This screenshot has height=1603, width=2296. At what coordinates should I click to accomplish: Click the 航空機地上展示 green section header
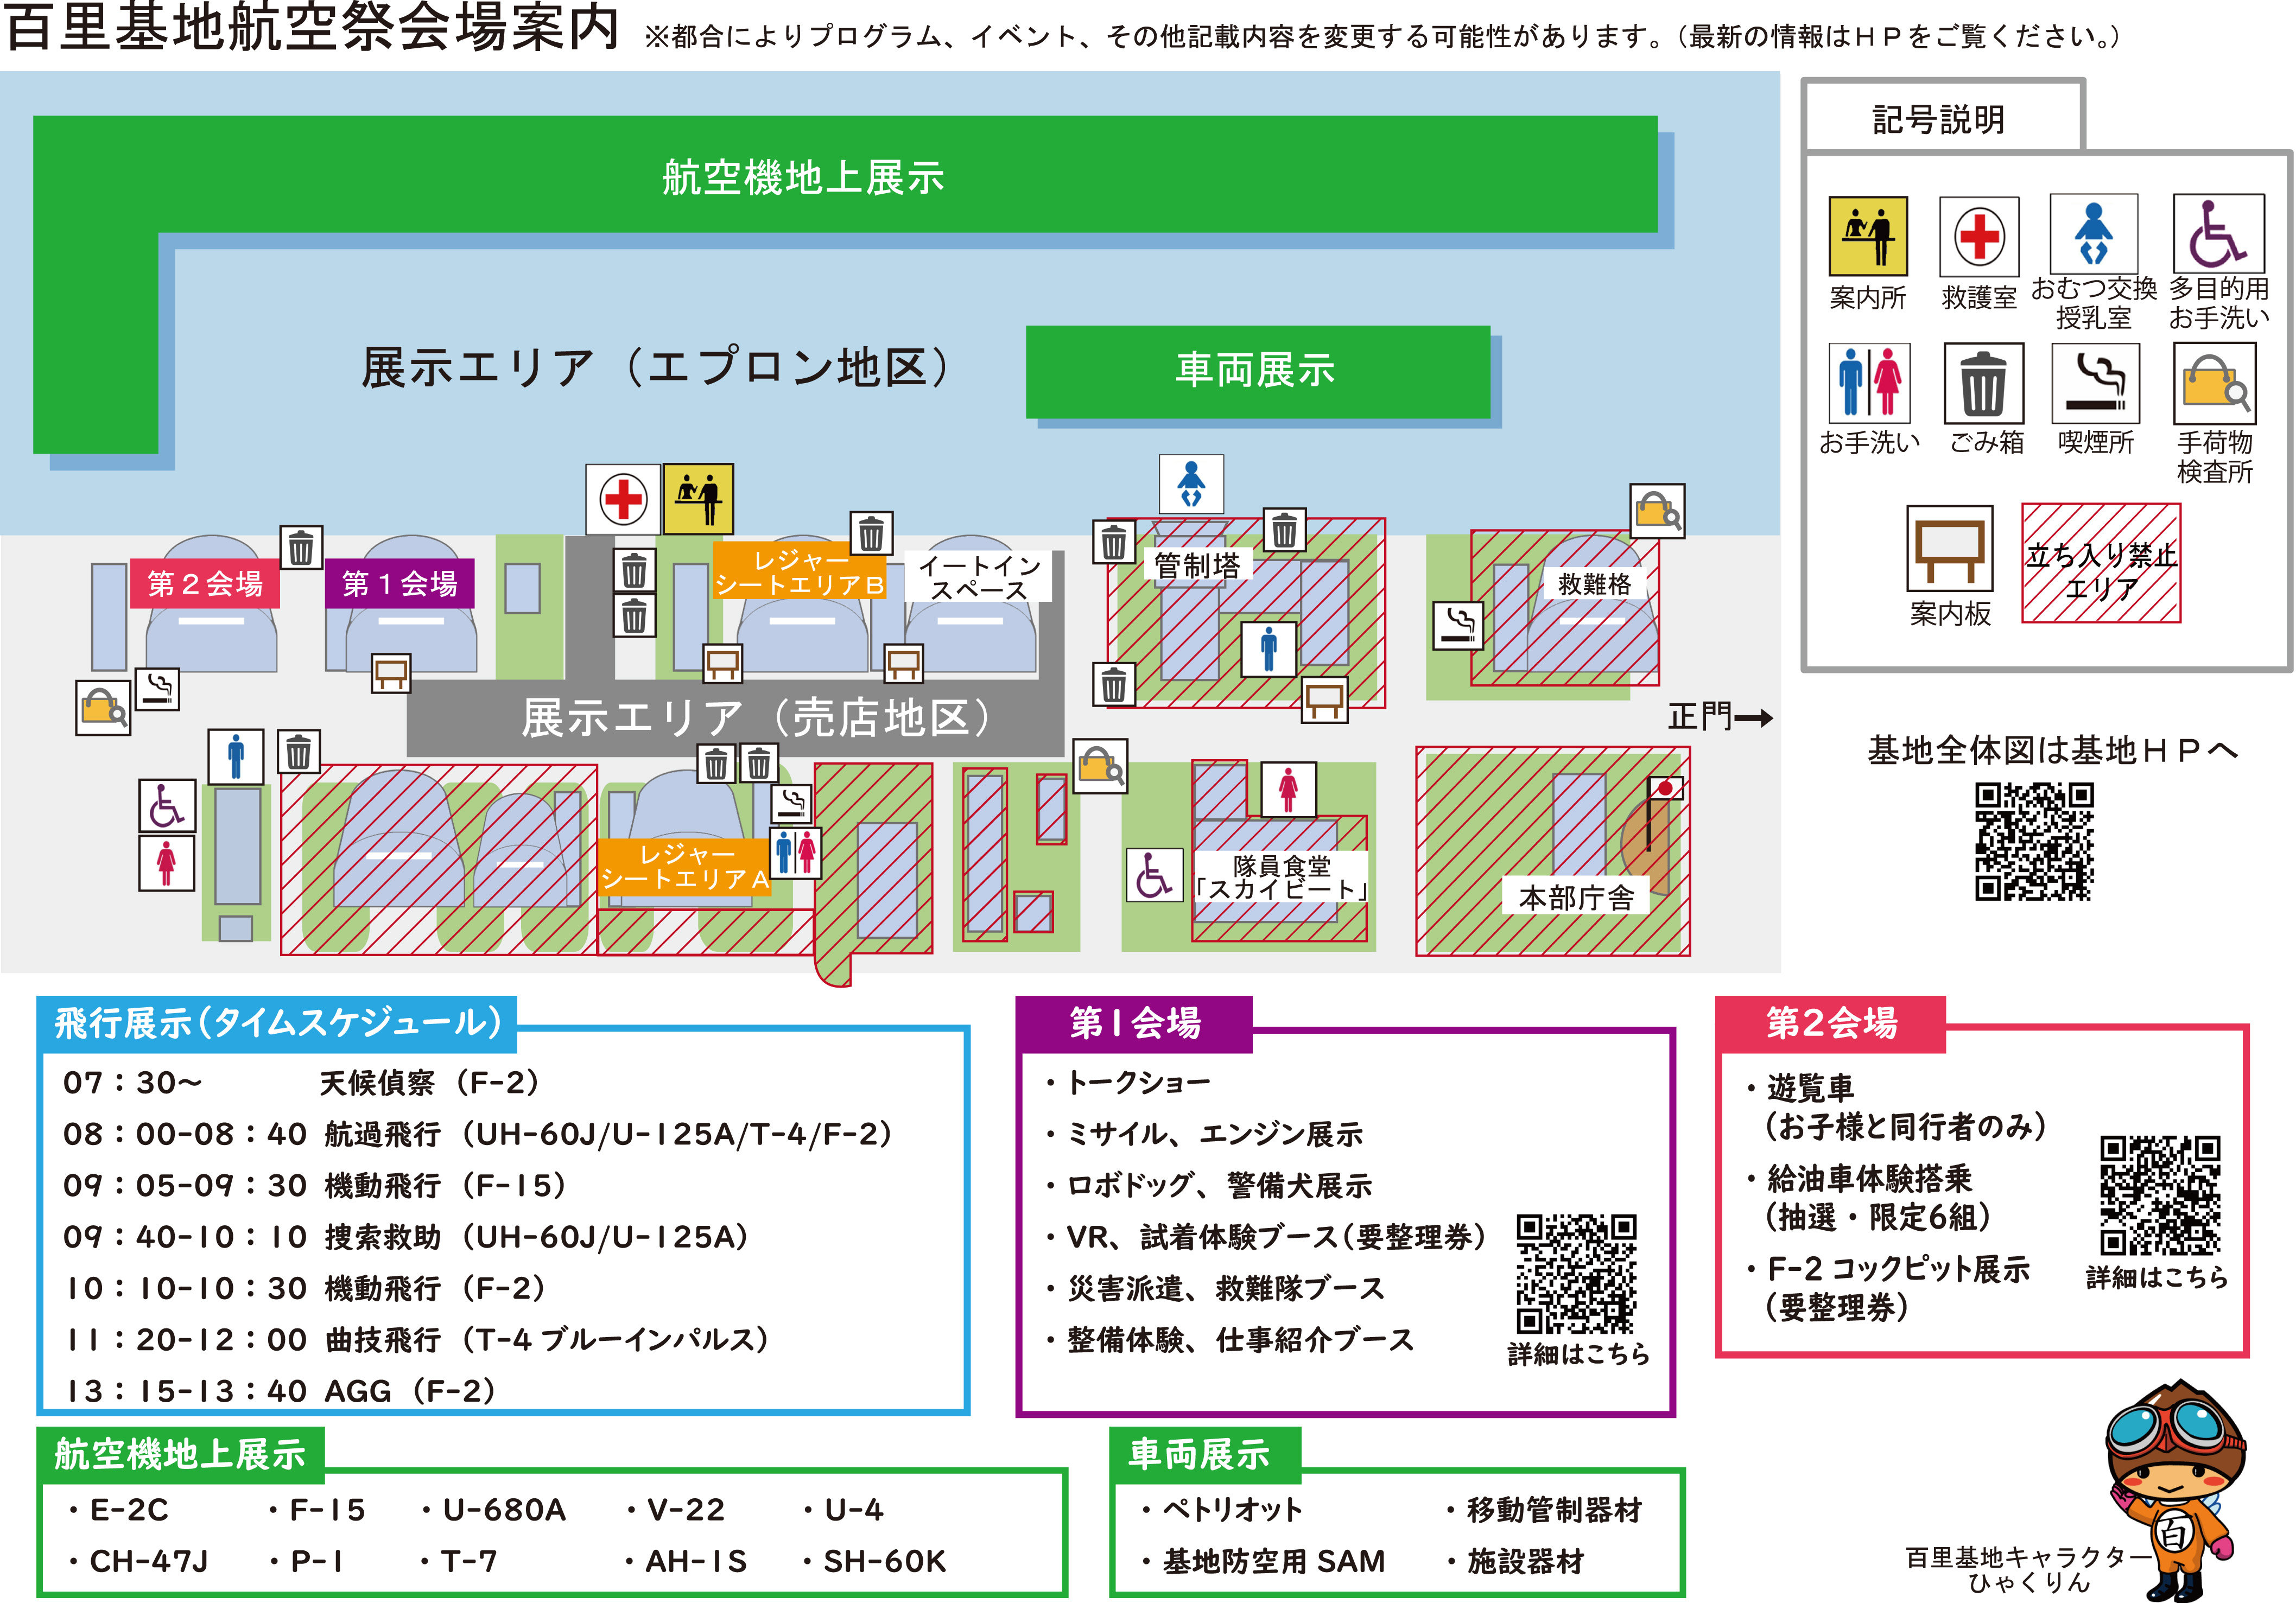coord(180,1454)
